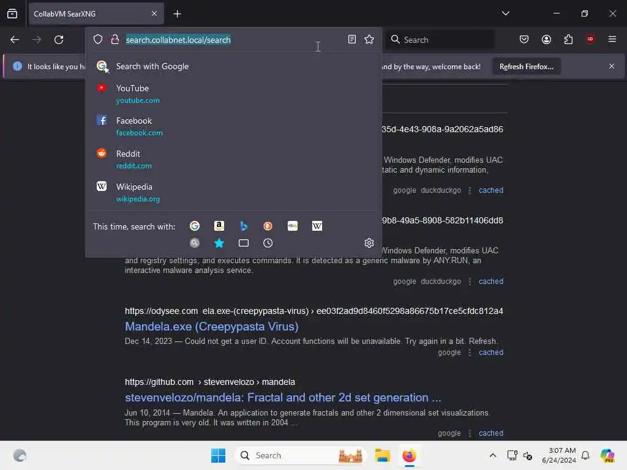Image resolution: width=627 pixels, height=470 pixels.
Task: Search this time with eBay icon
Action: click(x=293, y=226)
